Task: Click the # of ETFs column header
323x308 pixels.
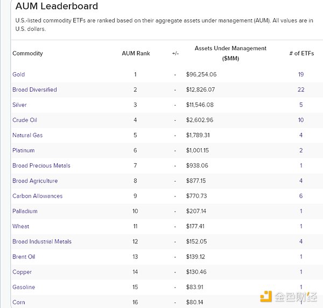Action: click(x=301, y=53)
